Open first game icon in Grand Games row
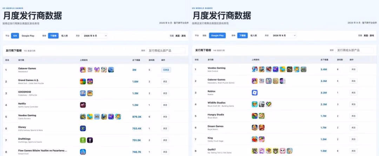This screenshot has height=156, width=379. (83, 81)
